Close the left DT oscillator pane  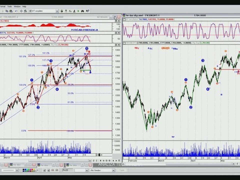click(119, 33)
